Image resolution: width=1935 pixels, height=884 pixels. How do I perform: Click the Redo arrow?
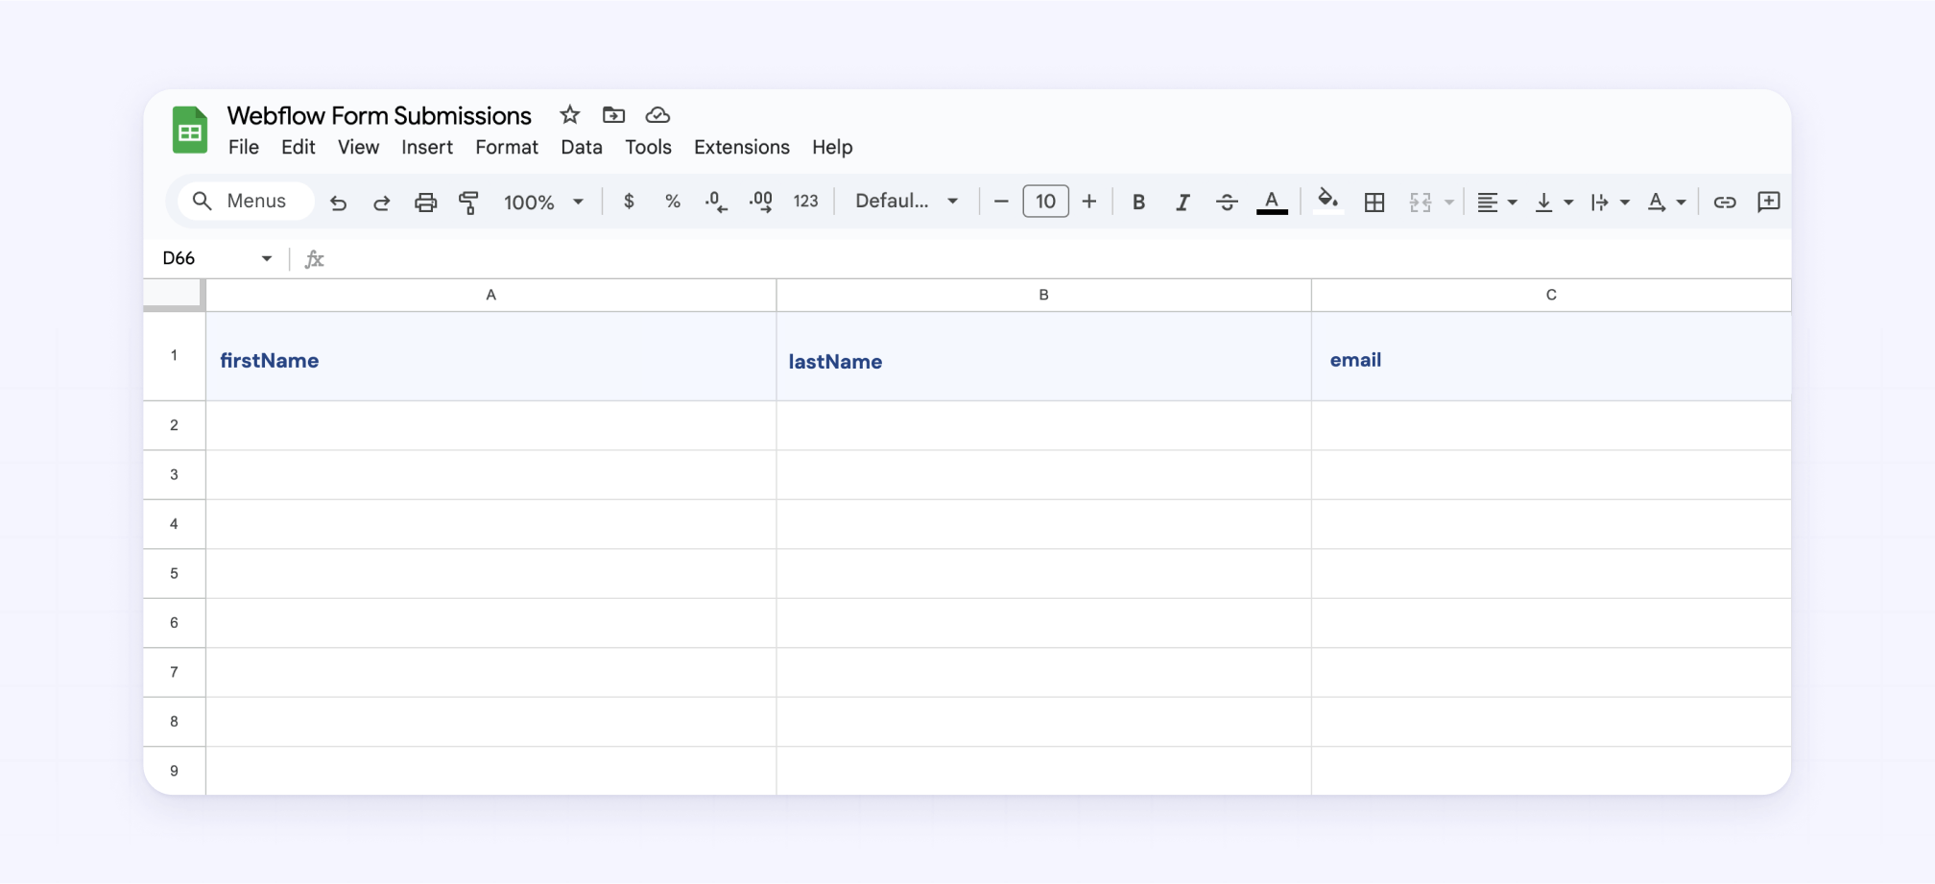pos(381,203)
